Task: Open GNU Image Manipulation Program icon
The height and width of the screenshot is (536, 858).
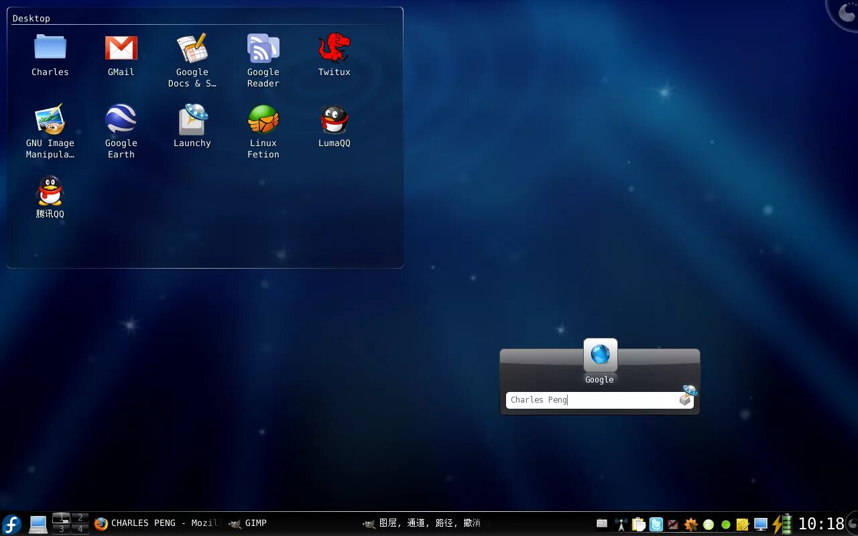Action: 50,119
